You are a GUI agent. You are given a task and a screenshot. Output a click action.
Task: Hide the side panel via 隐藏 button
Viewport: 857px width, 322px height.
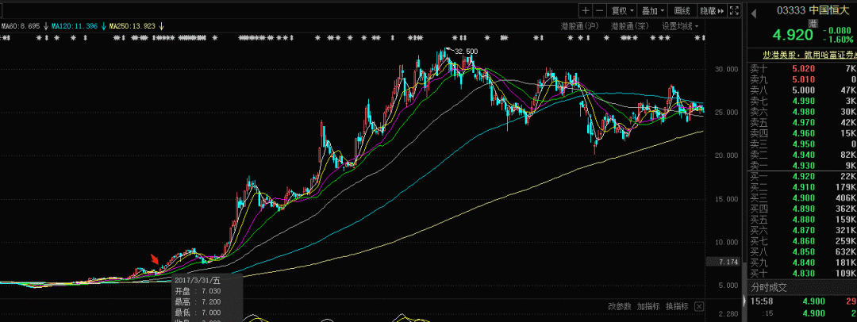[x=712, y=10]
